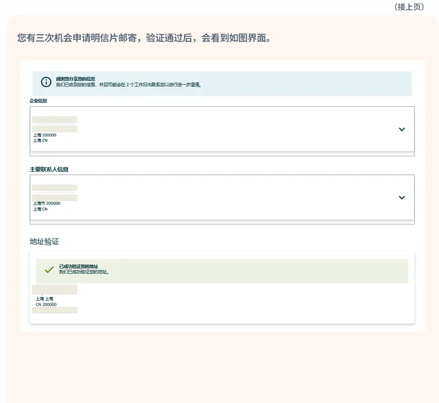Screen dimensions: 439x403
Task: Click the text 上海 上海 in address verification
Action: [x=44, y=299]
